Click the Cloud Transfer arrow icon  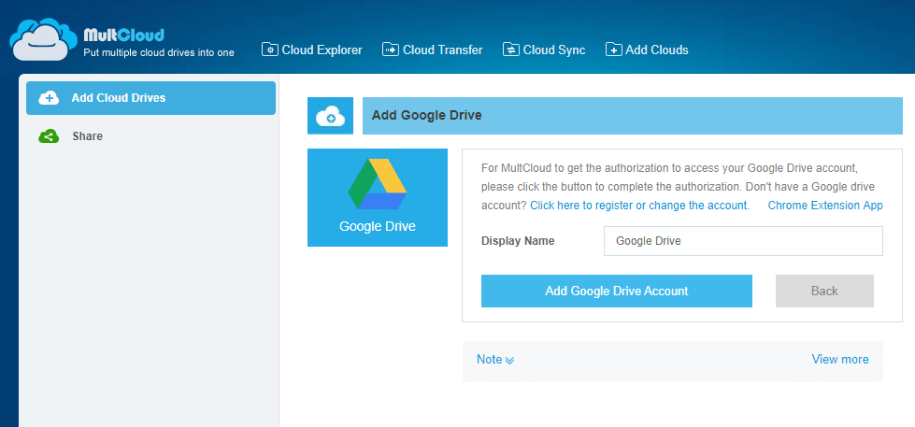391,50
